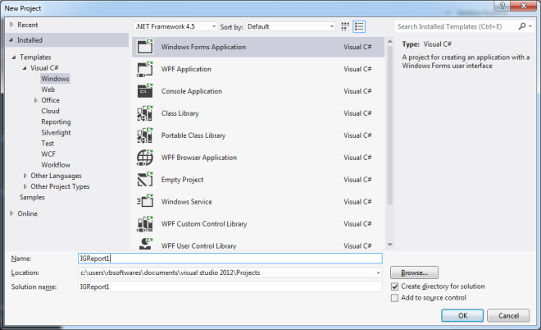Select the 'WPF Custom Control Library' text
Viewport: 541px width, 330px height.
pos(204,224)
